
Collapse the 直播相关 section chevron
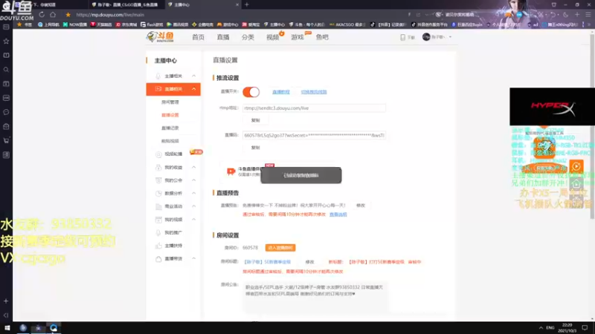(193, 89)
